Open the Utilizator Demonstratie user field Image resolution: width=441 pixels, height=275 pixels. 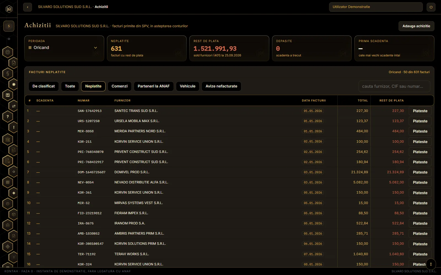click(x=376, y=7)
